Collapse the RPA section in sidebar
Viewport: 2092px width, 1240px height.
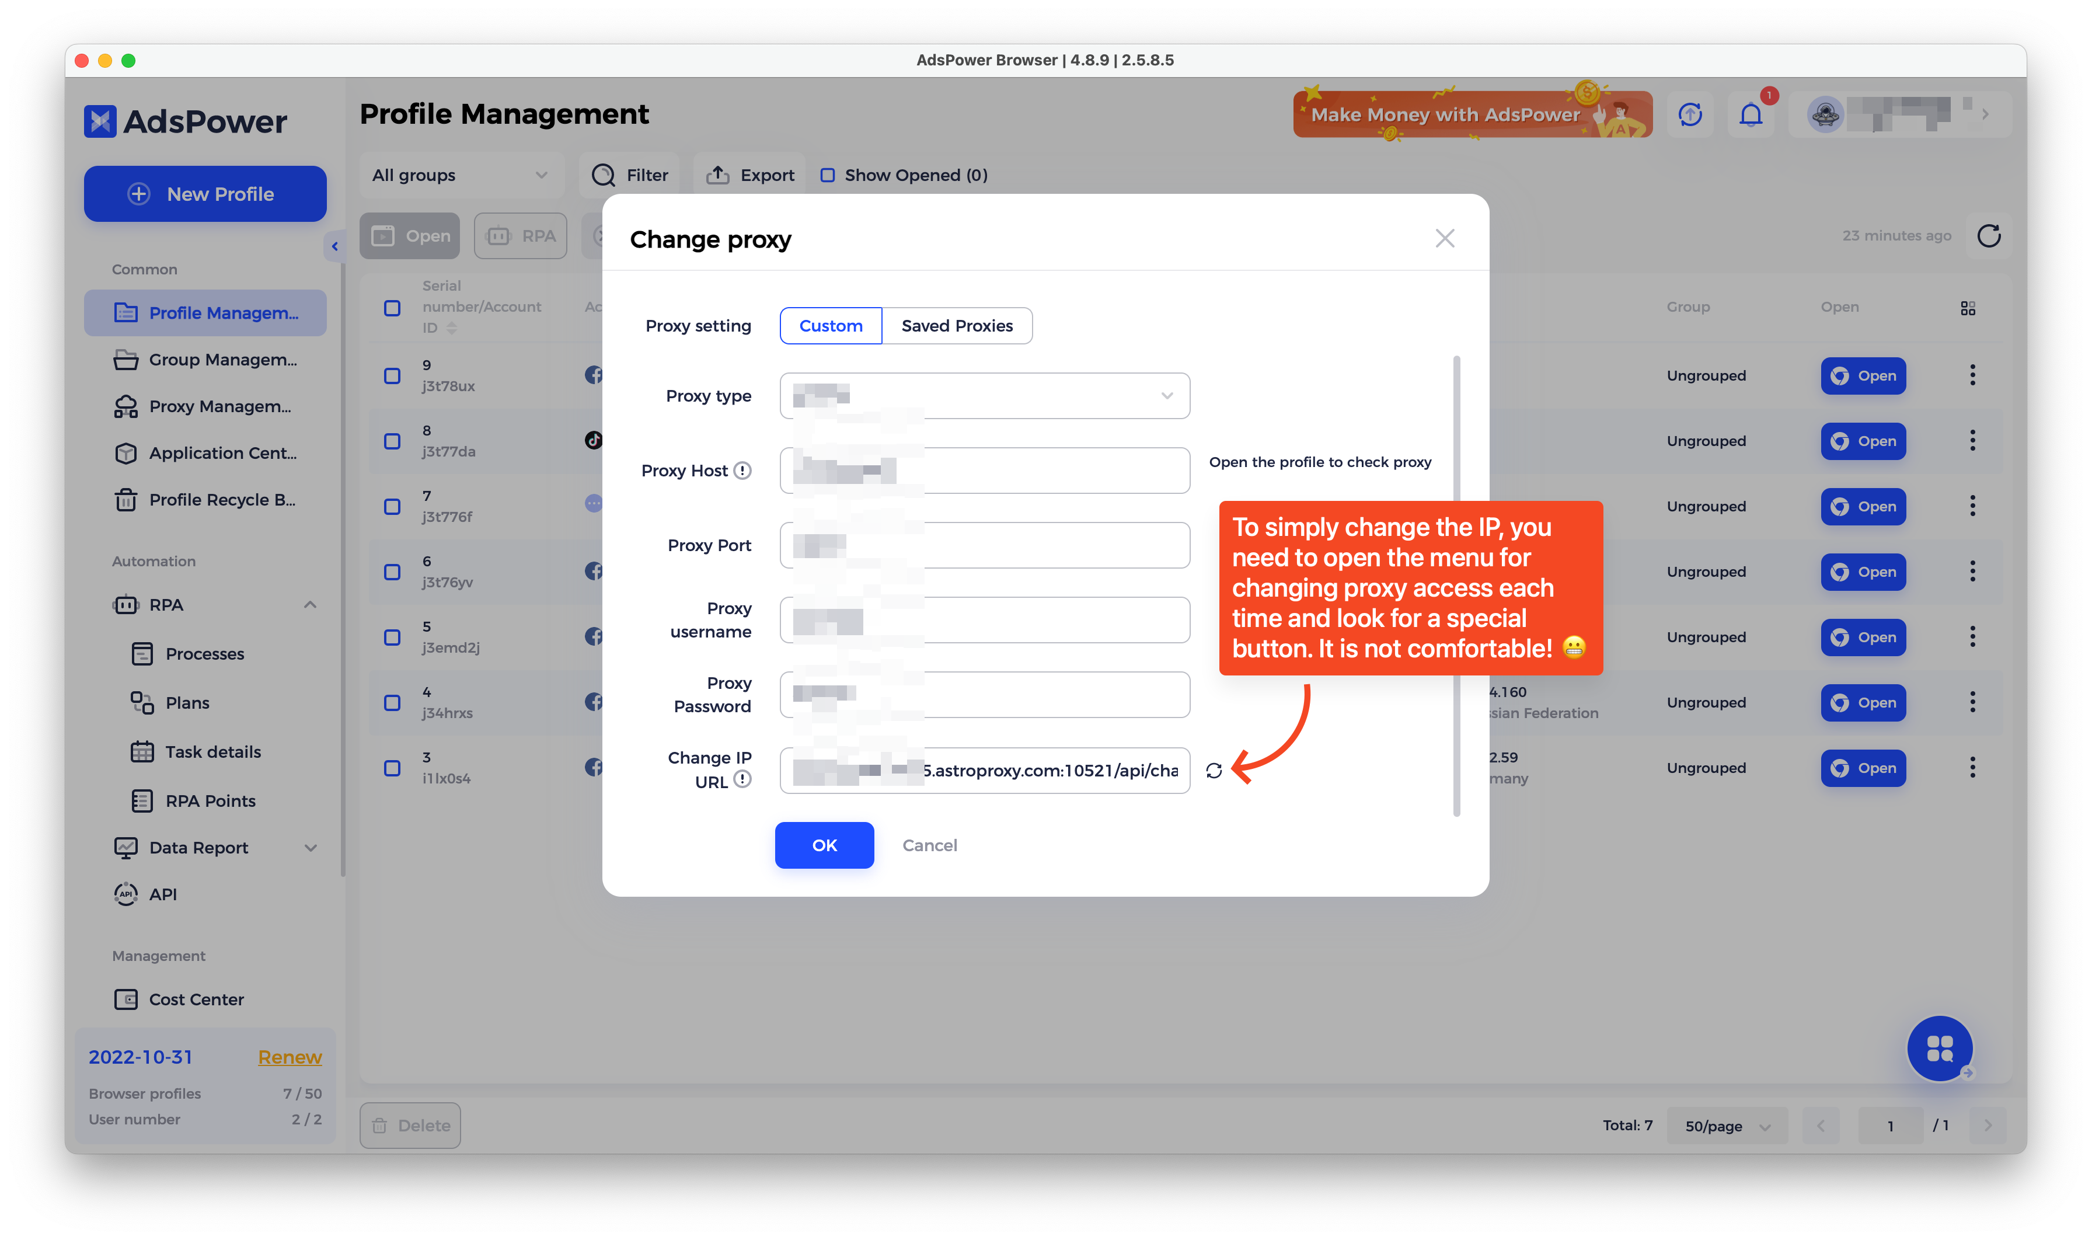click(x=310, y=604)
